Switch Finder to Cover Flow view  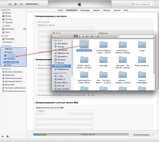(x=87, y=36)
